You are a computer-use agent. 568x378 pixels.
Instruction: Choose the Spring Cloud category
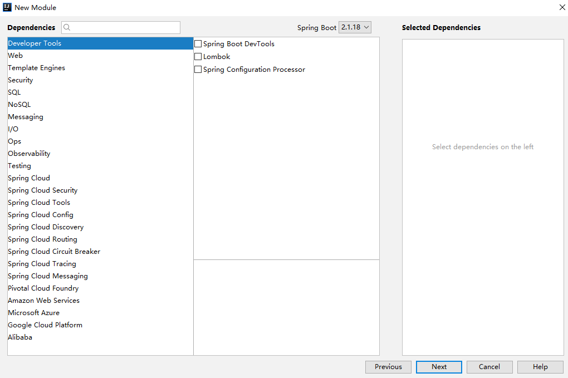[x=100, y=178]
